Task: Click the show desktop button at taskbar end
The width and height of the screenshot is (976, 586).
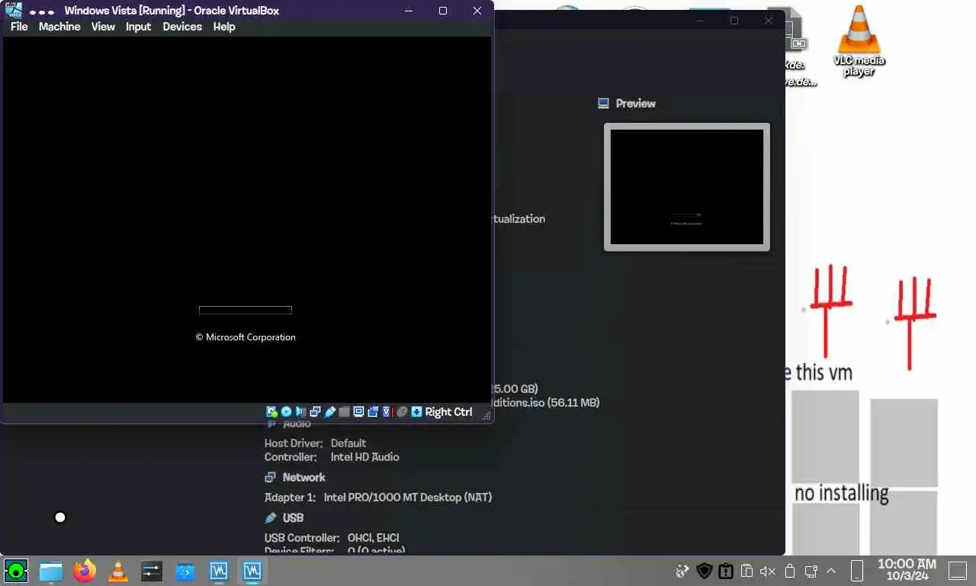Action: click(x=958, y=571)
